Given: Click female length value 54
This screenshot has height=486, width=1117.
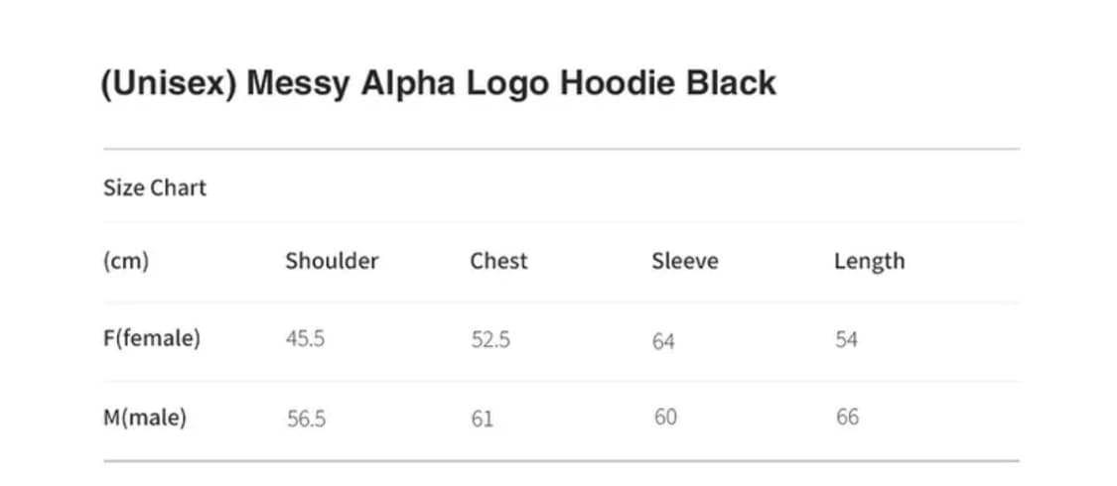Looking at the screenshot, I should 846,340.
